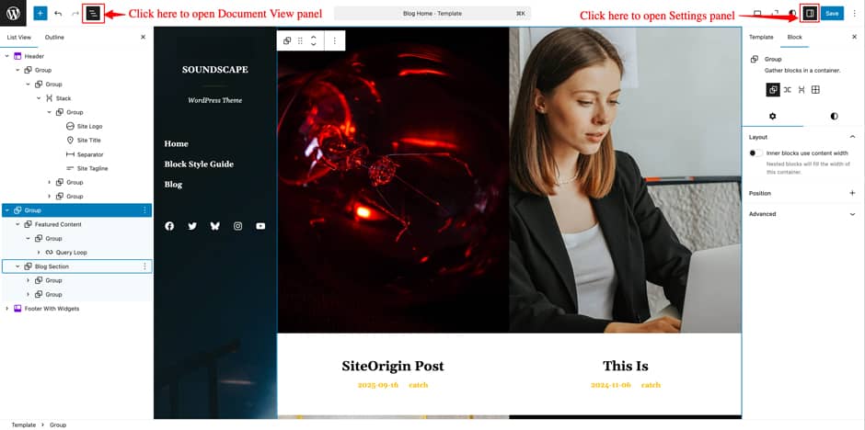Expand the Footer With Widgets tree item
The height and width of the screenshot is (430, 865).
[x=6, y=309]
